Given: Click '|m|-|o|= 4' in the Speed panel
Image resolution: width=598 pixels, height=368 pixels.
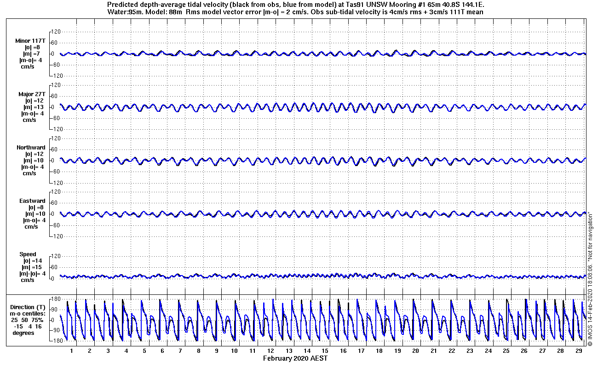Looking at the screenshot, I should click(x=32, y=274).
